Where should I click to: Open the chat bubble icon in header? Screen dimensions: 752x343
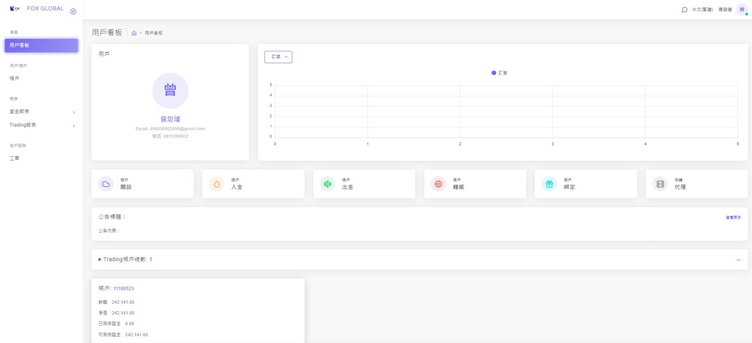(x=684, y=10)
